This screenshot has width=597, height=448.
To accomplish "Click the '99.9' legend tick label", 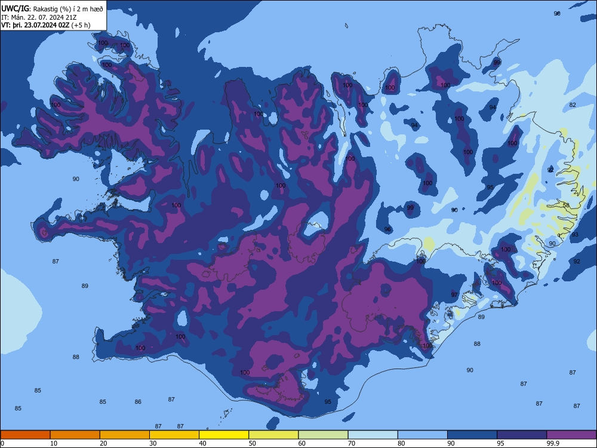I will [552, 443].
